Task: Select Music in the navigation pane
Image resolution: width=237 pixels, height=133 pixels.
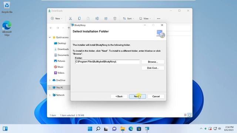Action: click(x=59, y=67)
